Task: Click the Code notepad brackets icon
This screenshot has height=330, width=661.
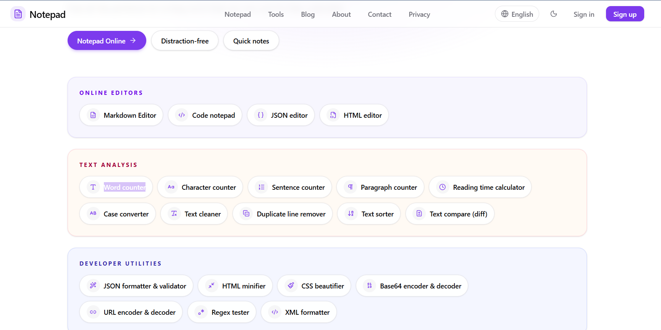Action: point(182,115)
